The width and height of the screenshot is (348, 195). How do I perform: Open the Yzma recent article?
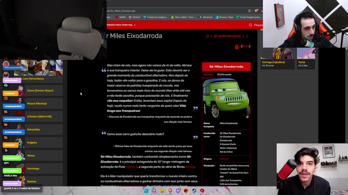302,62
